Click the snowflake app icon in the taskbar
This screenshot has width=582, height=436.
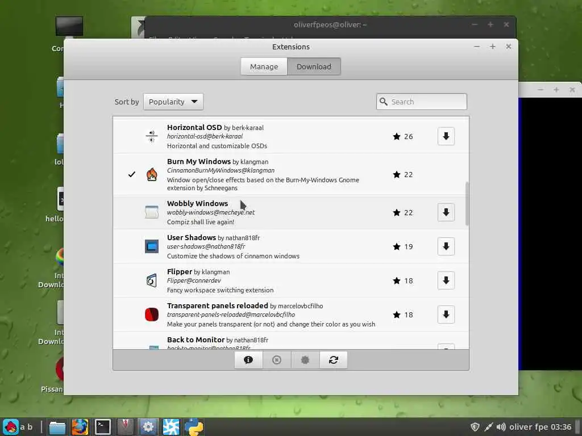pos(171,427)
